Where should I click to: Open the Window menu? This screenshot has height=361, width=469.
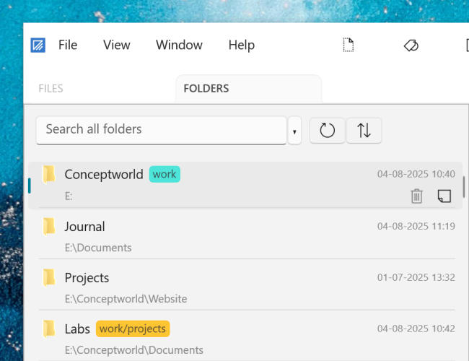click(x=179, y=45)
